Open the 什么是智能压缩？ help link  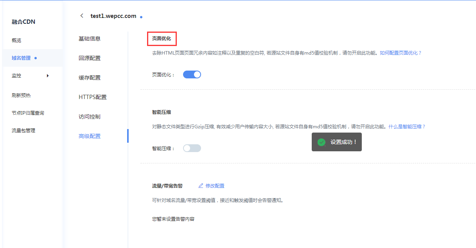[x=407, y=127]
